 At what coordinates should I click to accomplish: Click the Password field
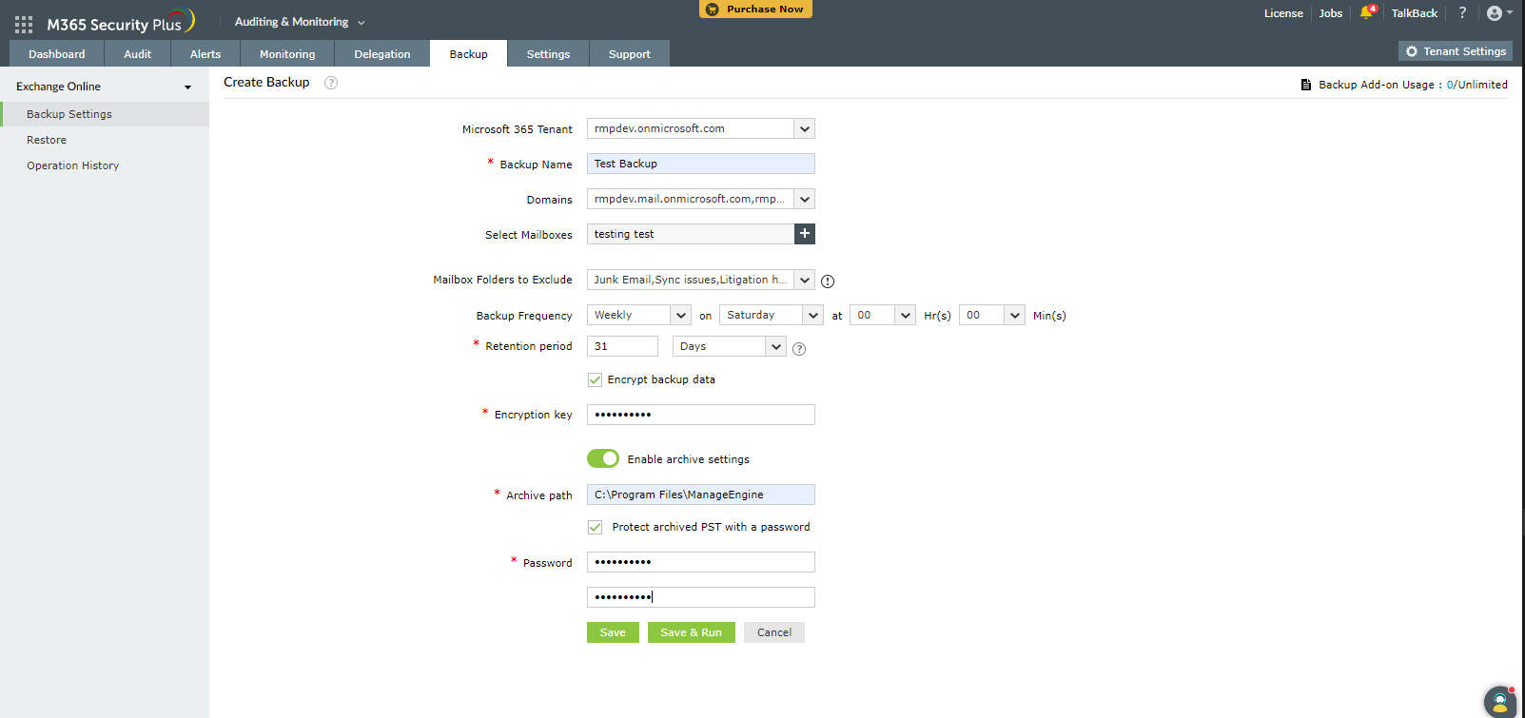click(x=701, y=562)
